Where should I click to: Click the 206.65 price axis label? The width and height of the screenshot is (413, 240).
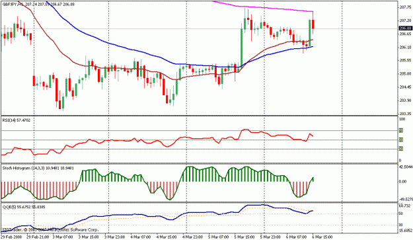click(405, 34)
